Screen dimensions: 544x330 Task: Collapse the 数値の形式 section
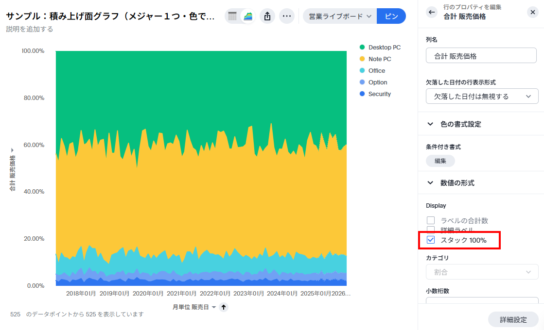pyautogui.click(x=430, y=183)
